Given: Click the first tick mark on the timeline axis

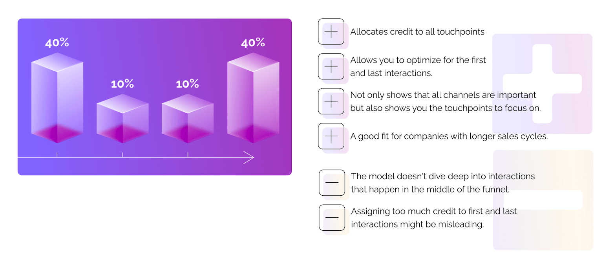Looking at the screenshot, I should point(57,155).
